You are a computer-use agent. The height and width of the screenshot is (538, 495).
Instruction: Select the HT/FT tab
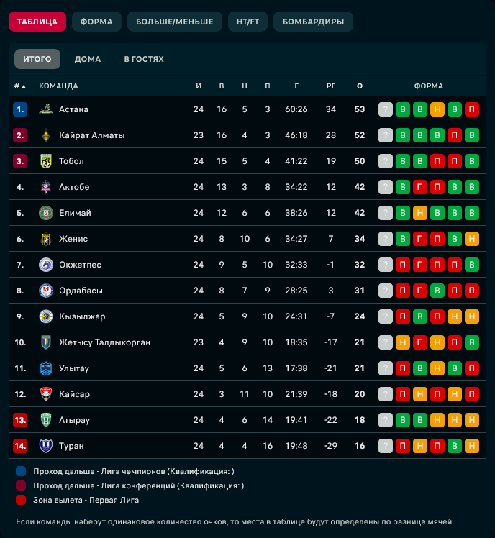(x=247, y=22)
